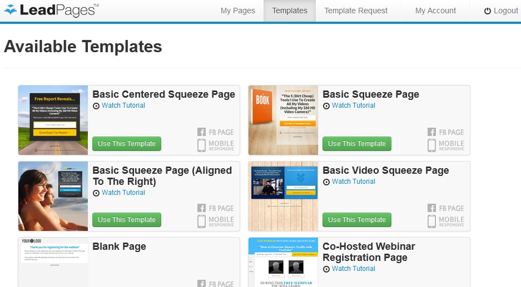
Task: Click Facebook icon on Basic Centered Squeeze Page
Action: (201, 132)
